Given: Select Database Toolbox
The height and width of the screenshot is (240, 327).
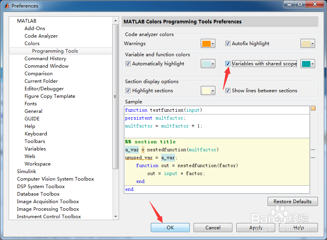Looking at the screenshot, I should pos(38,194).
